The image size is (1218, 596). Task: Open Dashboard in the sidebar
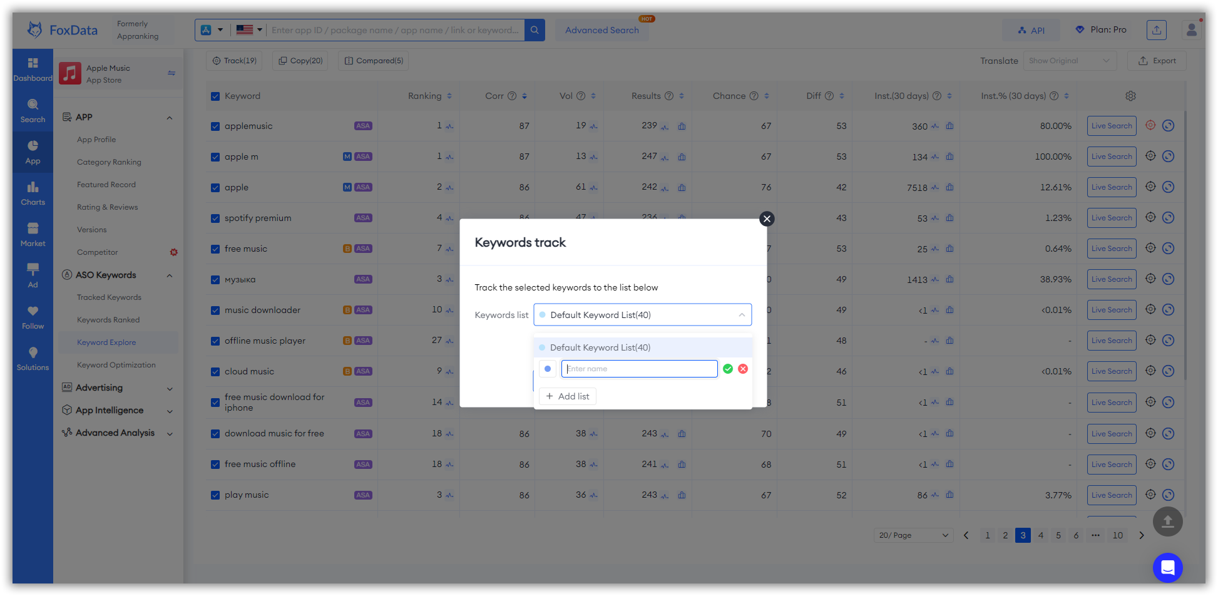click(33, 69)
